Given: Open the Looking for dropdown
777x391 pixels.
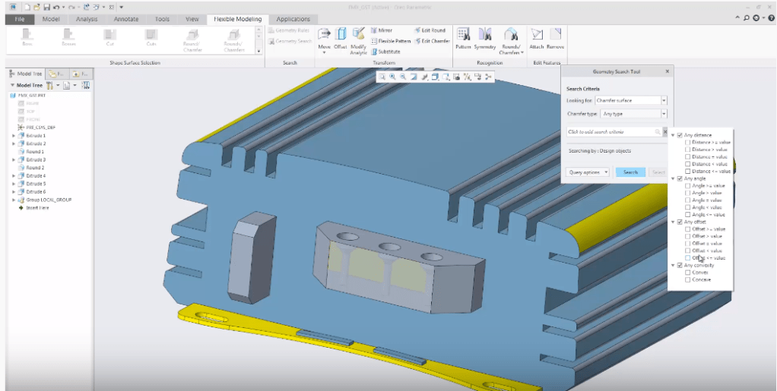Looking at the screenshot, I should click(664, 100).
